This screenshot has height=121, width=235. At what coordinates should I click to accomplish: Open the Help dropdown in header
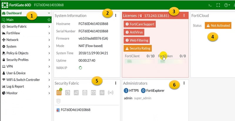pyautogui.click(x=227, y=5)
